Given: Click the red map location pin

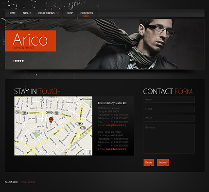Looking at the screenshot, I should (x=51, y=120).
